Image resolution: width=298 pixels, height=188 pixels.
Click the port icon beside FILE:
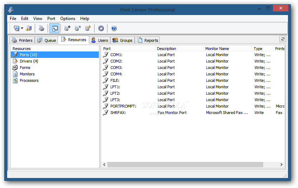tap(105, 80)
